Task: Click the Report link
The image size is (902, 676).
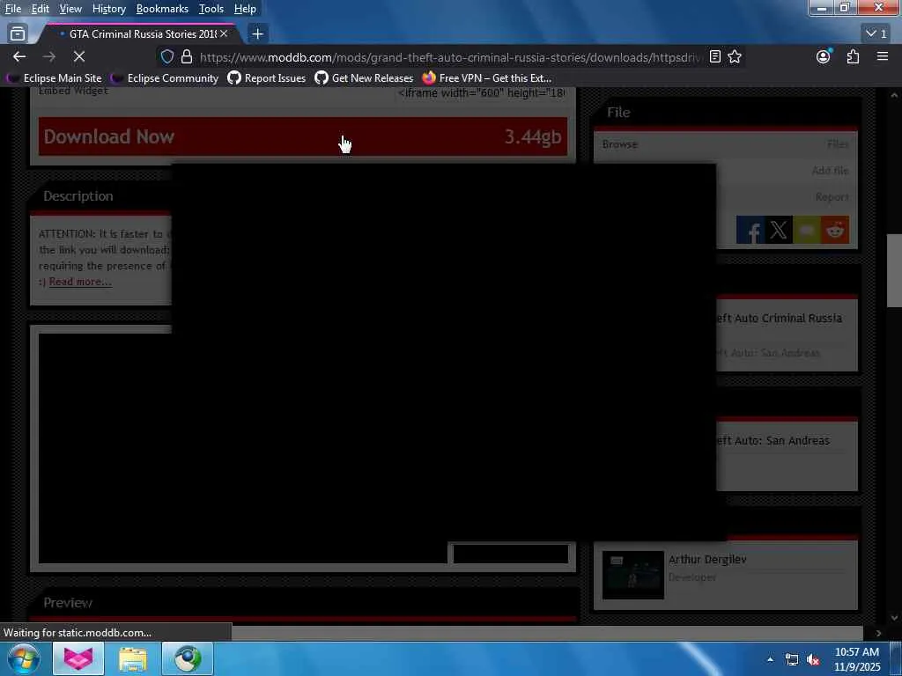Action: [x=832, y=197]
